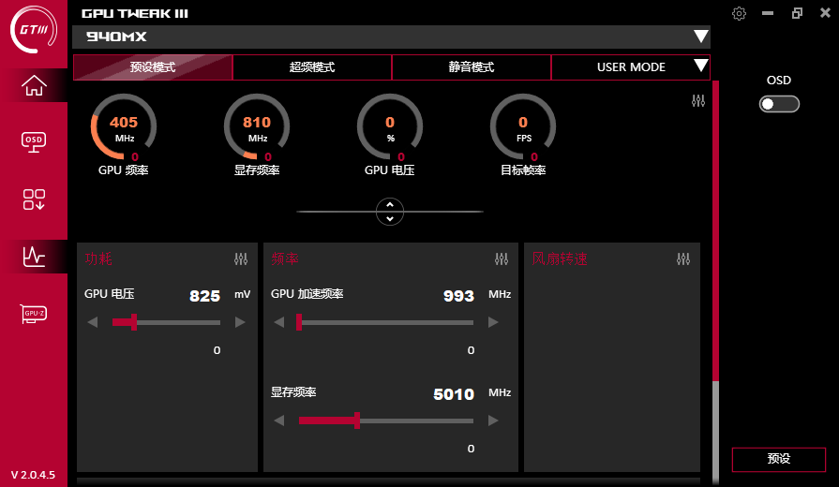Click the 显存频率 810 MHz dial

tap(257, 127)
